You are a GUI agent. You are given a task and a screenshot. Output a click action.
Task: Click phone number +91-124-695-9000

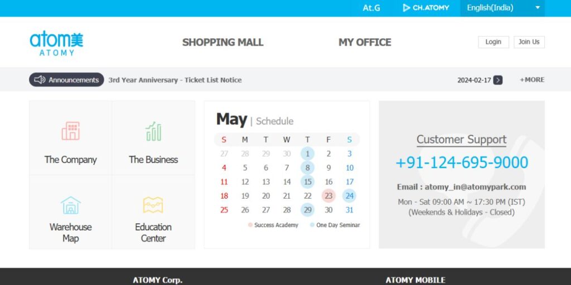(x=462, y=162)
